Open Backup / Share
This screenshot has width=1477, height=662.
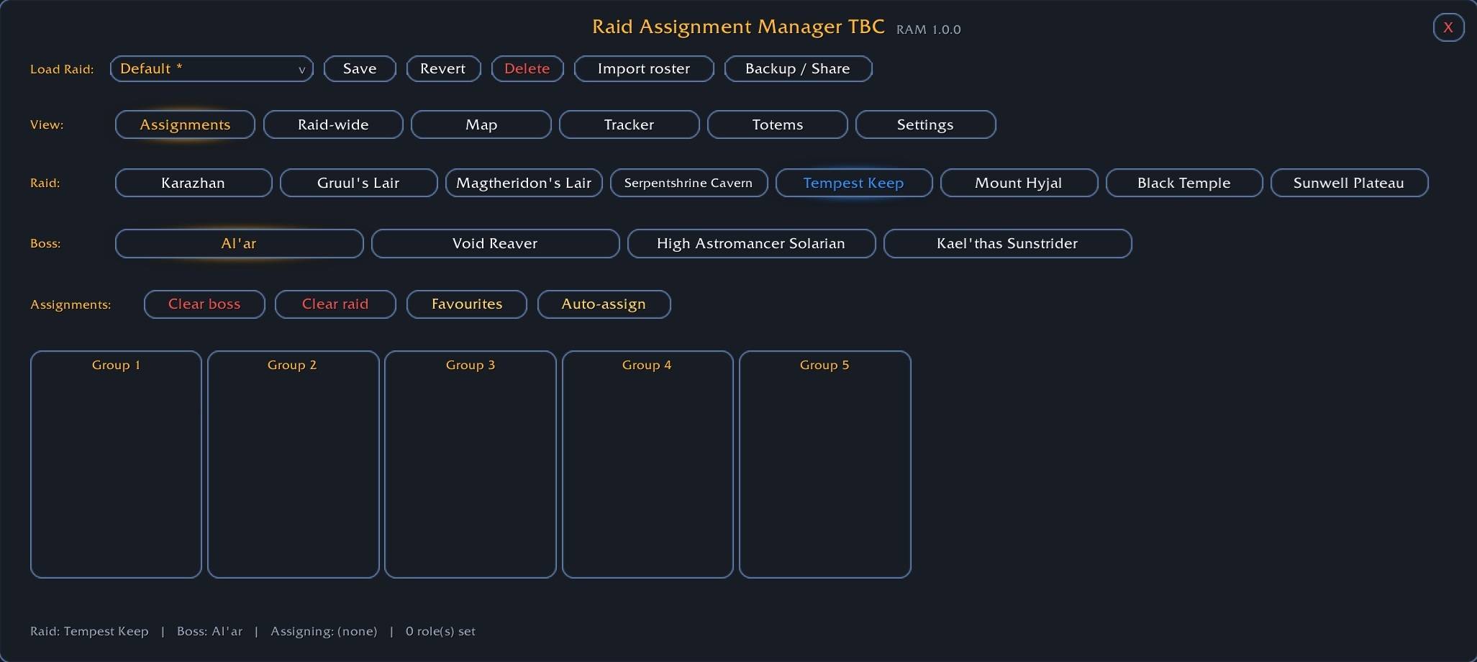coord(798,69)
